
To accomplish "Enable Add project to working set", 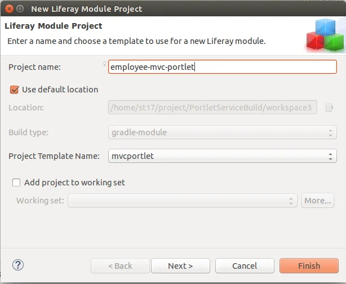I will tap(16, 183).
